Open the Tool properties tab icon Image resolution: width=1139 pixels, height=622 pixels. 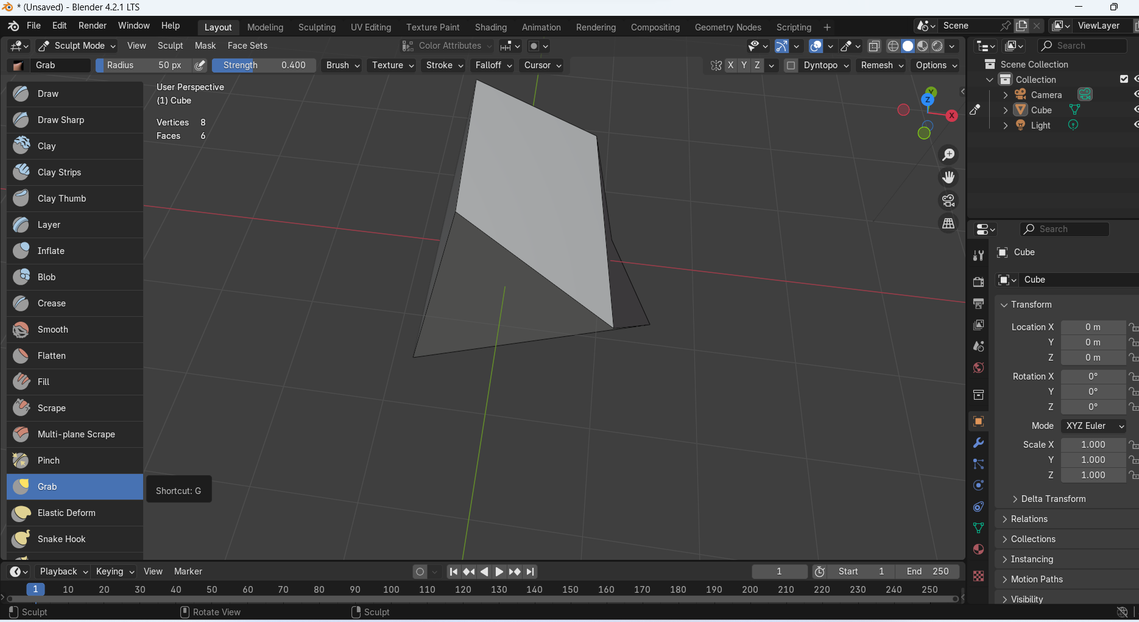pos(978,255)
